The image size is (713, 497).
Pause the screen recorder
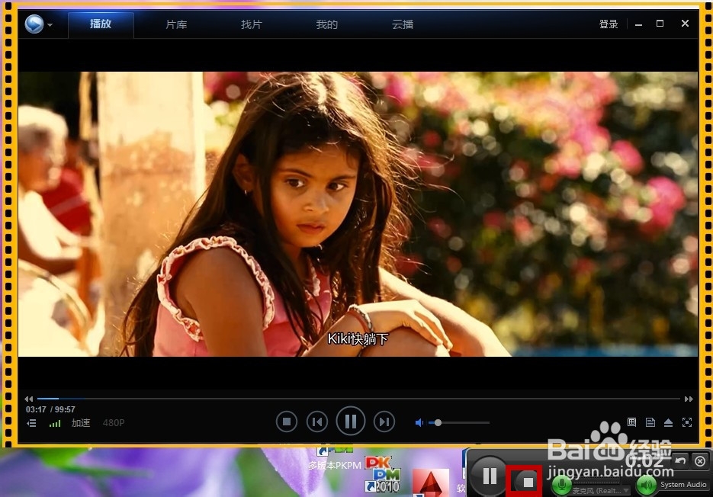click(490, 476)
